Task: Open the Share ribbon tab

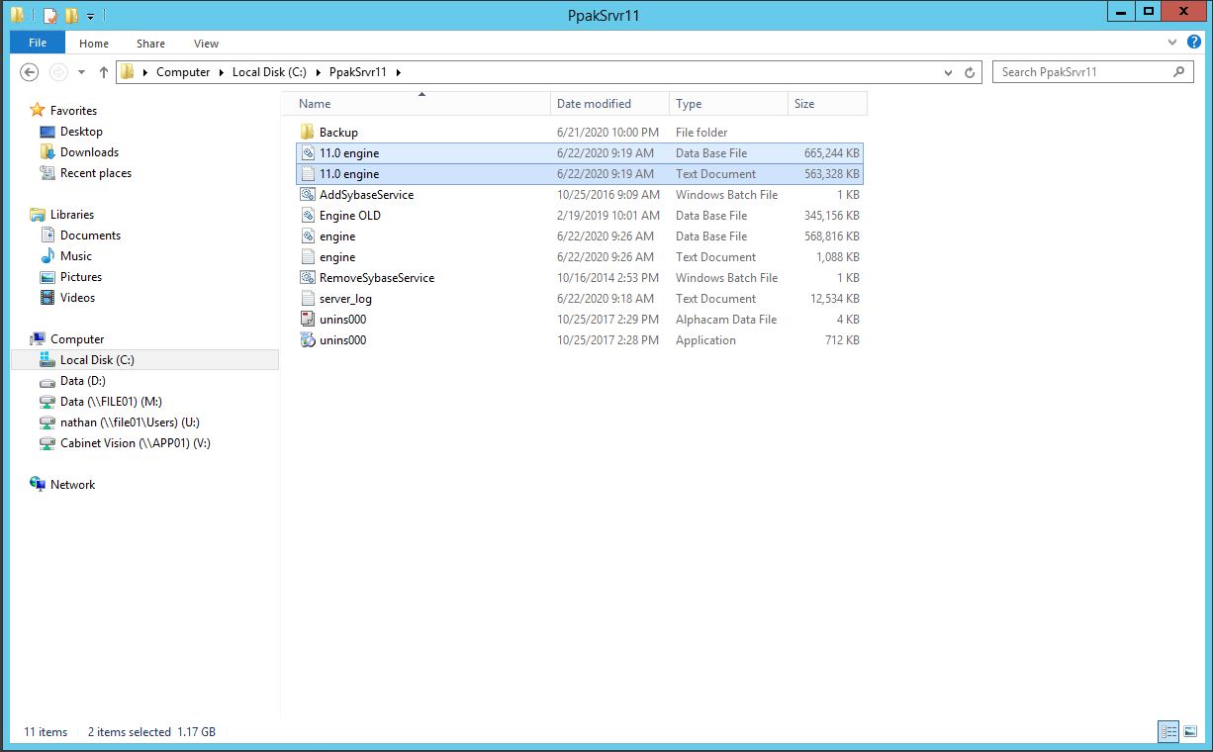Action: (x=150, y=44)
